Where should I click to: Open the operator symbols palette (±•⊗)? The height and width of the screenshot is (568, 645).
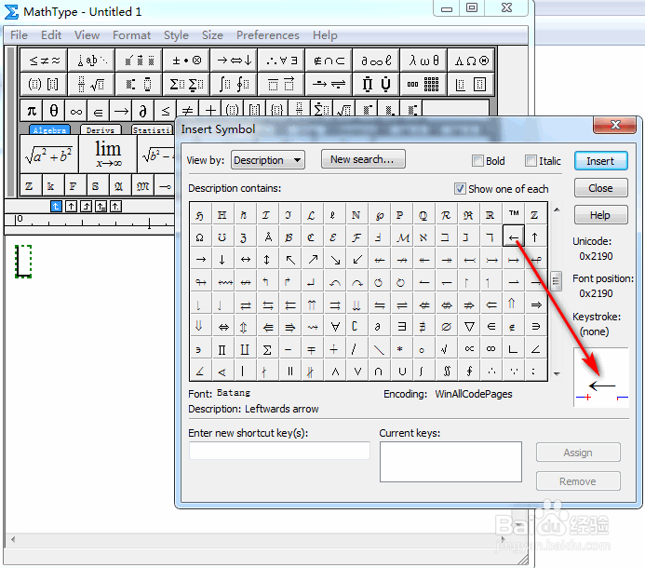coord(186,61)
